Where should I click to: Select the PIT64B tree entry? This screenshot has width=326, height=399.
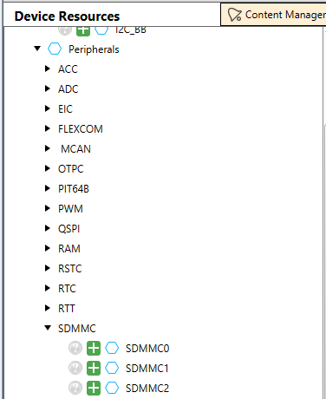[74, 189]
